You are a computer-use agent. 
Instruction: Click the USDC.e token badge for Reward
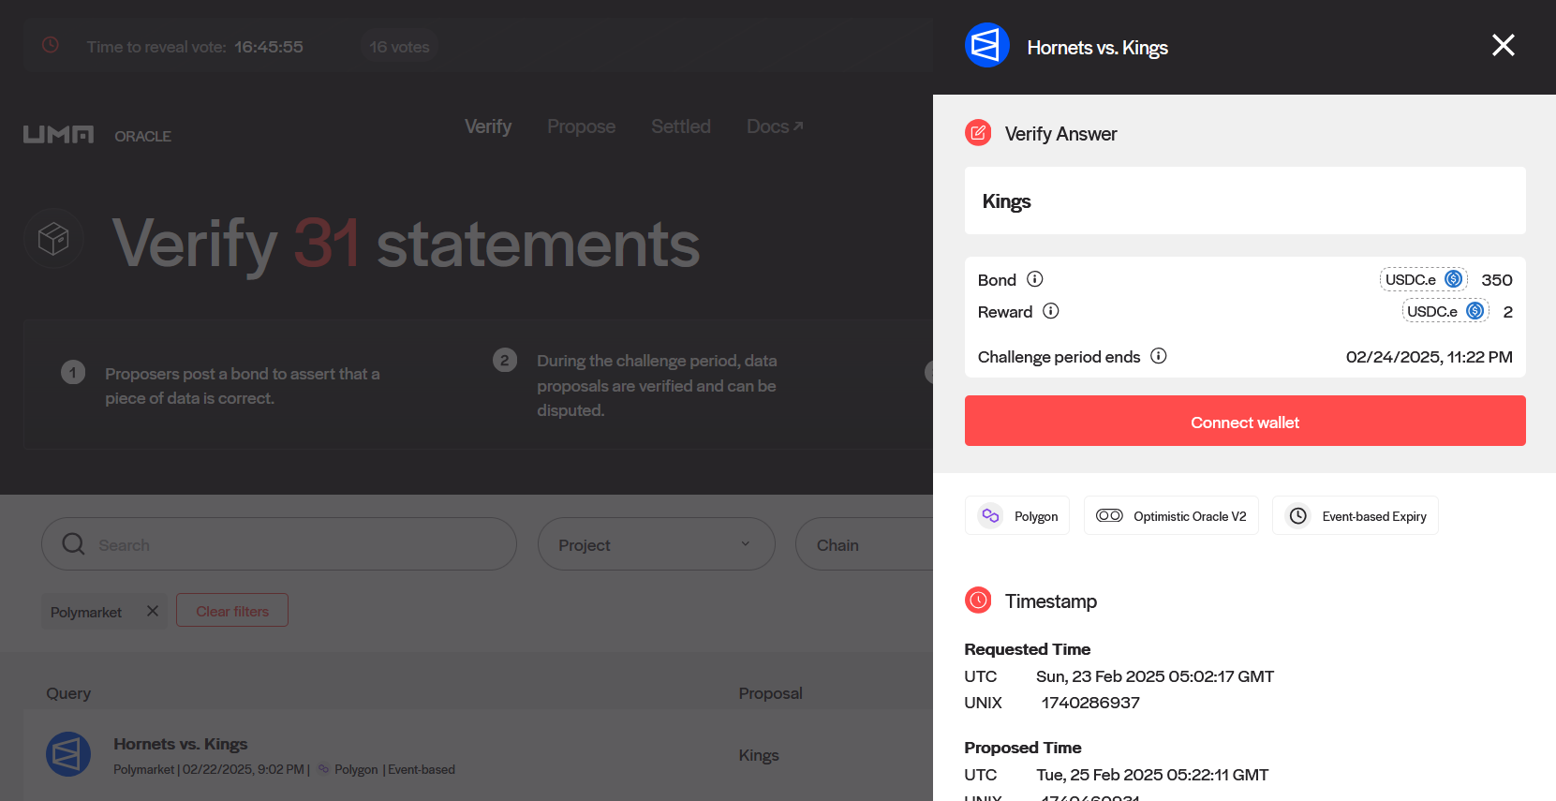click(1445, 311)
